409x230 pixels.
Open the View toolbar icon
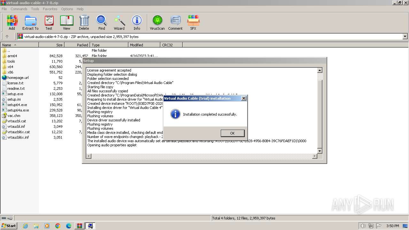[x=66, y=22]
